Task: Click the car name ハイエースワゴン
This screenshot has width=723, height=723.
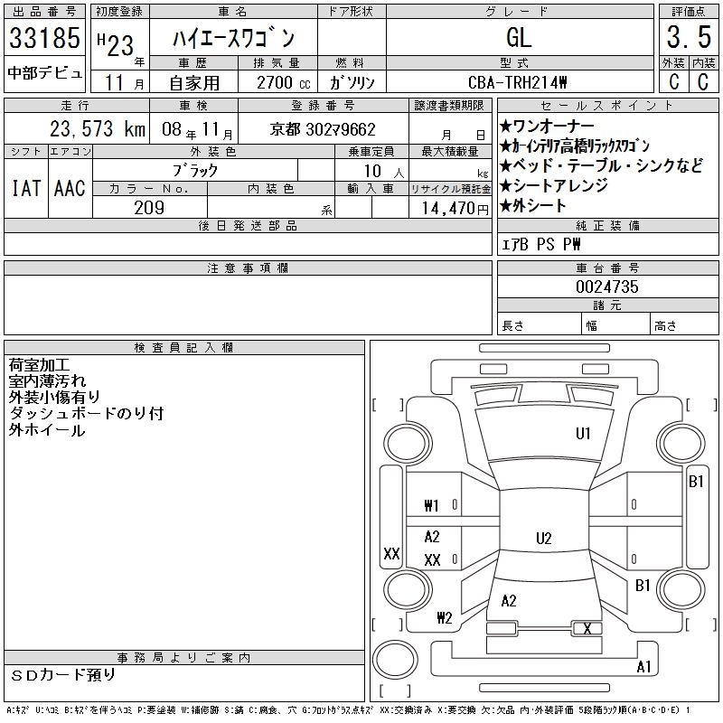Action: (x=233, y=38)
